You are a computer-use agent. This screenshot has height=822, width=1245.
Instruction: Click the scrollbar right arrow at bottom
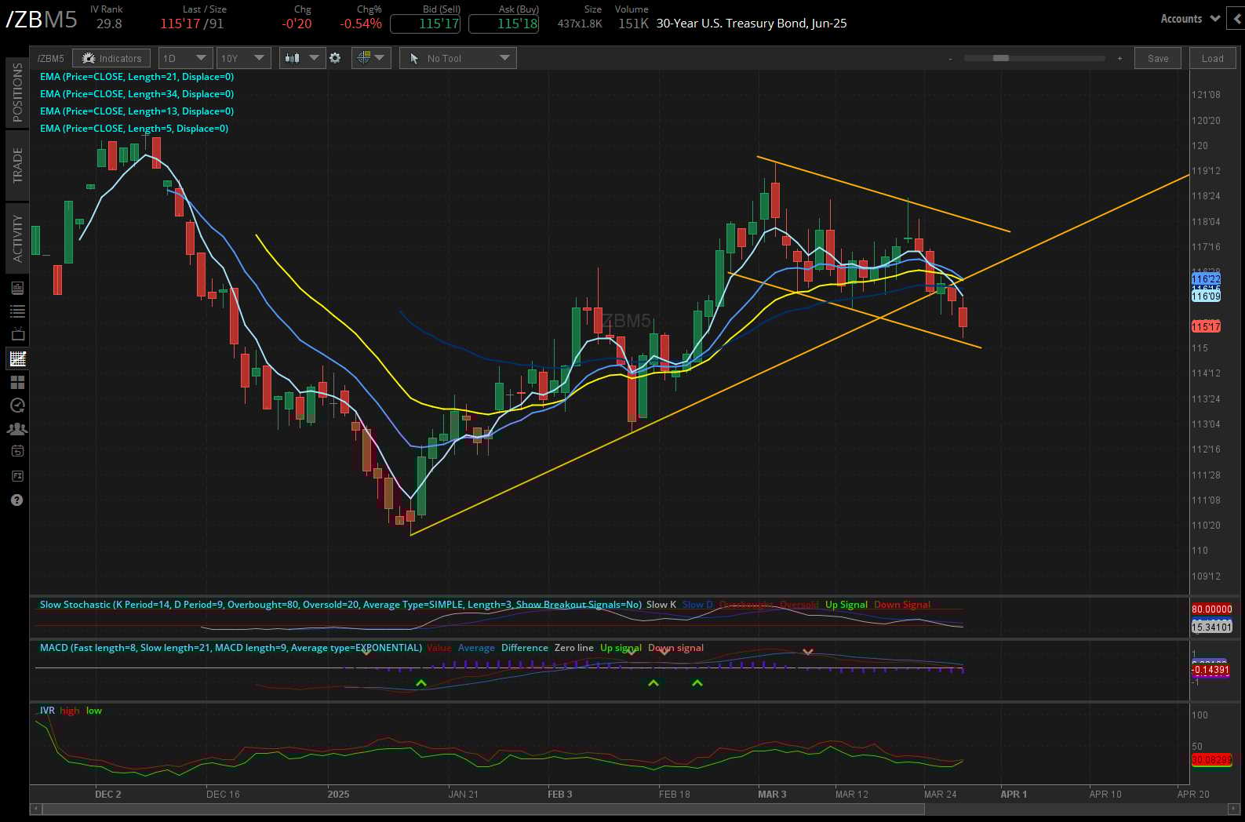[x=1234, y=809]
